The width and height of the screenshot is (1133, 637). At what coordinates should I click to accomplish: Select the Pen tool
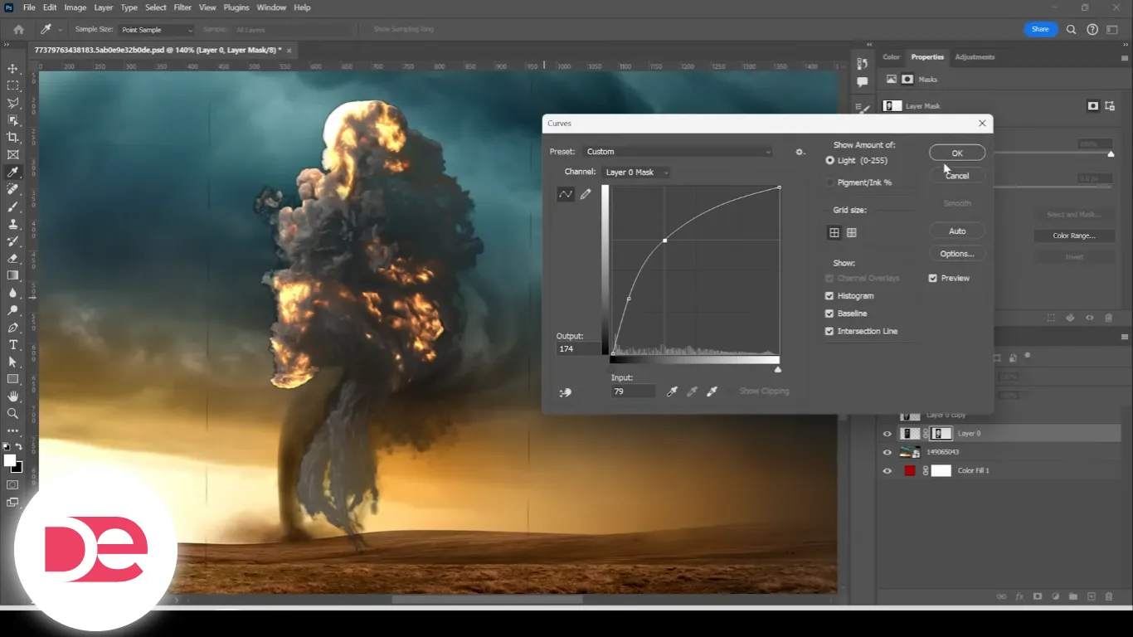12,328
